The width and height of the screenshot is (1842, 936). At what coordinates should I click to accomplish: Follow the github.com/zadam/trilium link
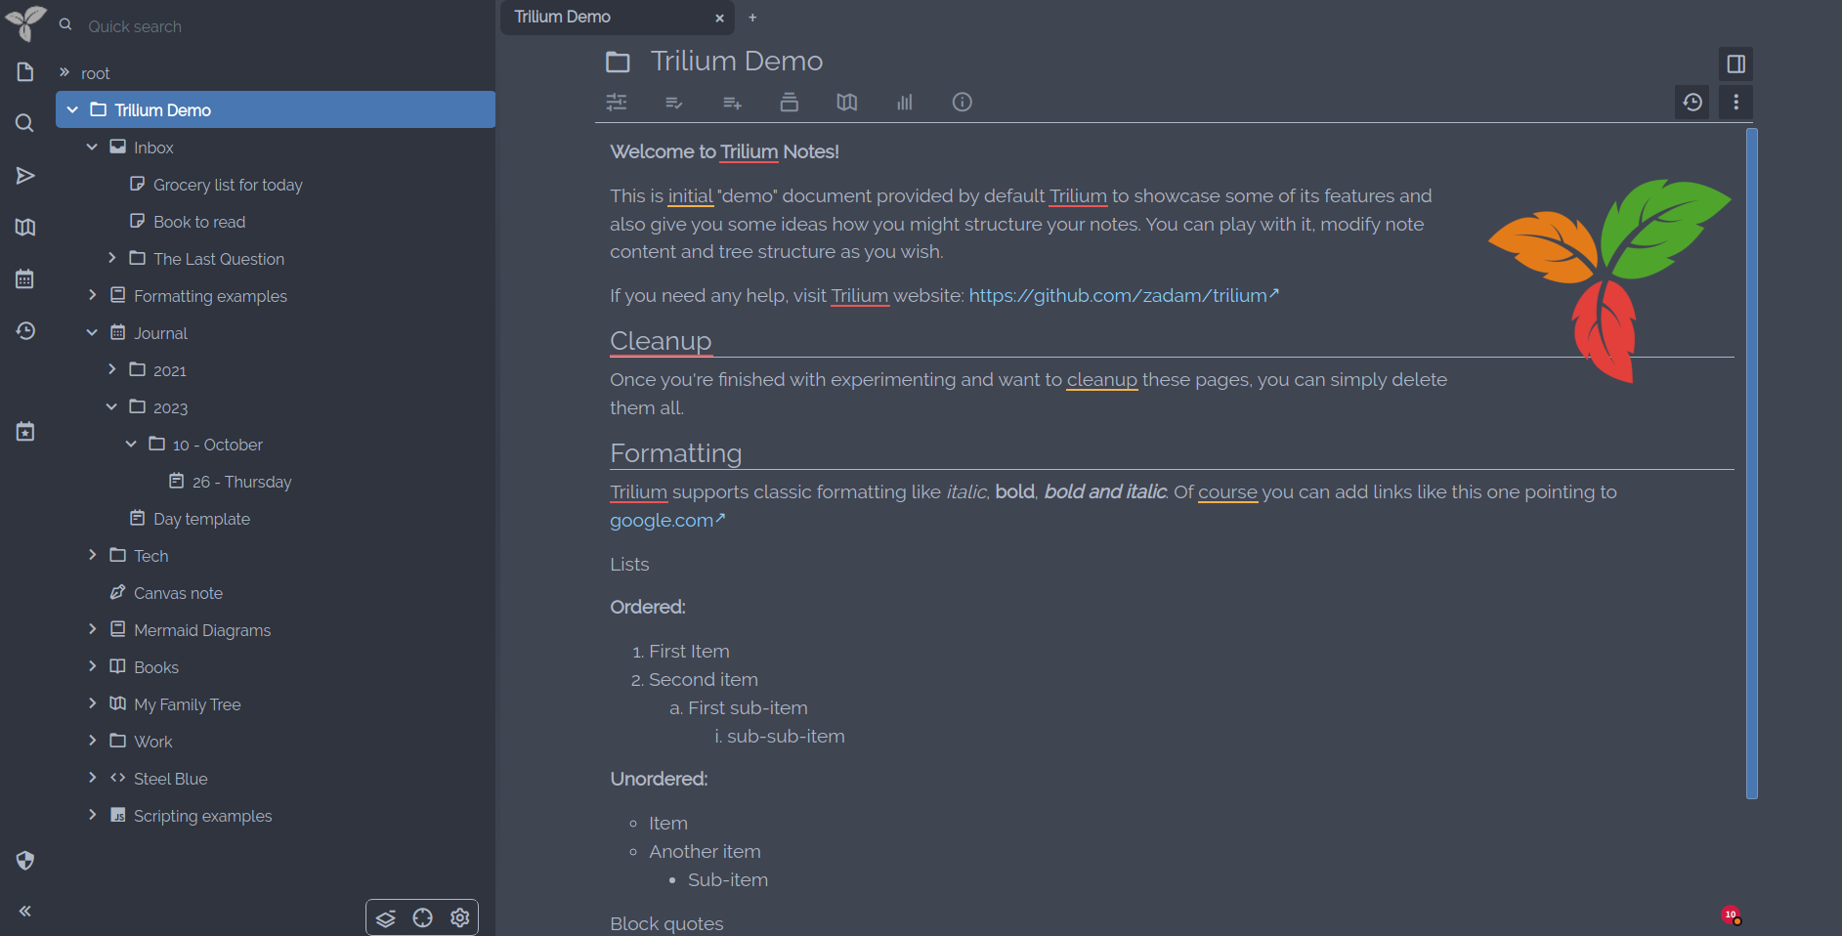click(1124, 295)
